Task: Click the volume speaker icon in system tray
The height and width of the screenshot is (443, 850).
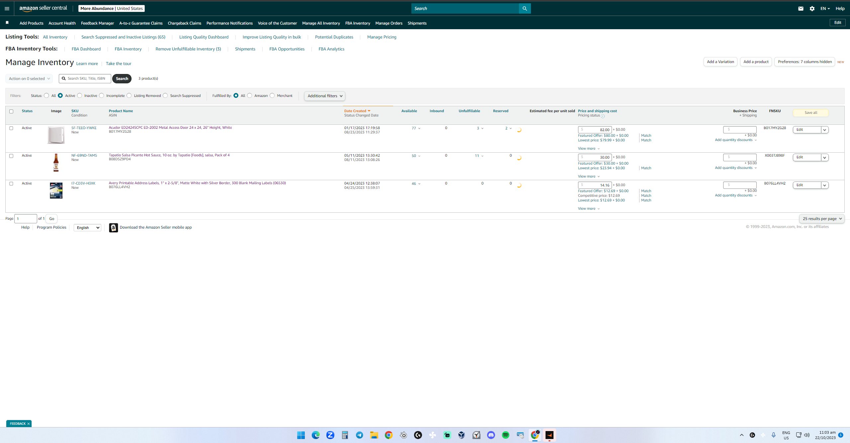Action: click(807, 435)
